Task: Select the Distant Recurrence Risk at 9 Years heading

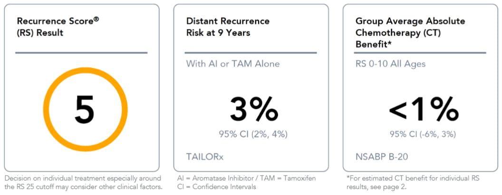Action: (x=228, y=27)
